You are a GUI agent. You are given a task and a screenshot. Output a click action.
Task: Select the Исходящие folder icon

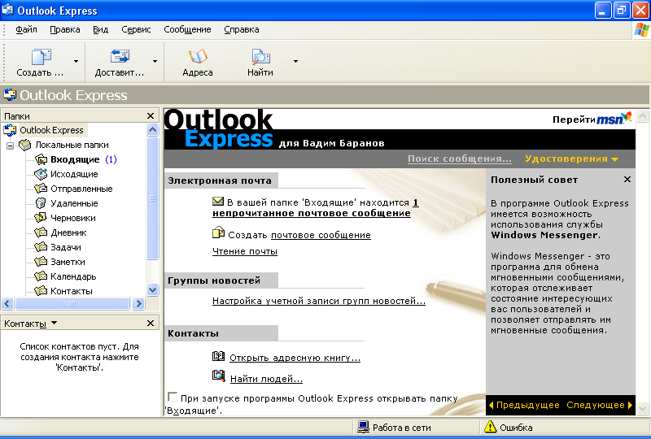pyautogui.click(x=41, y=174)
